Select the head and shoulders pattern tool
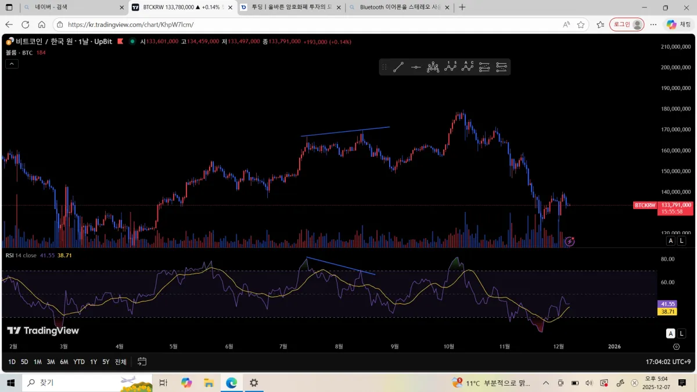Viewport: 697px width, 392px height. click(x=433, y=67)
